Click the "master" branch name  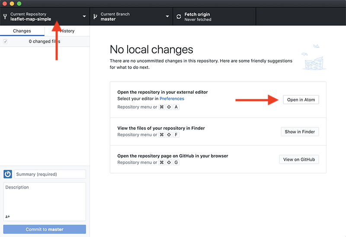108,19
